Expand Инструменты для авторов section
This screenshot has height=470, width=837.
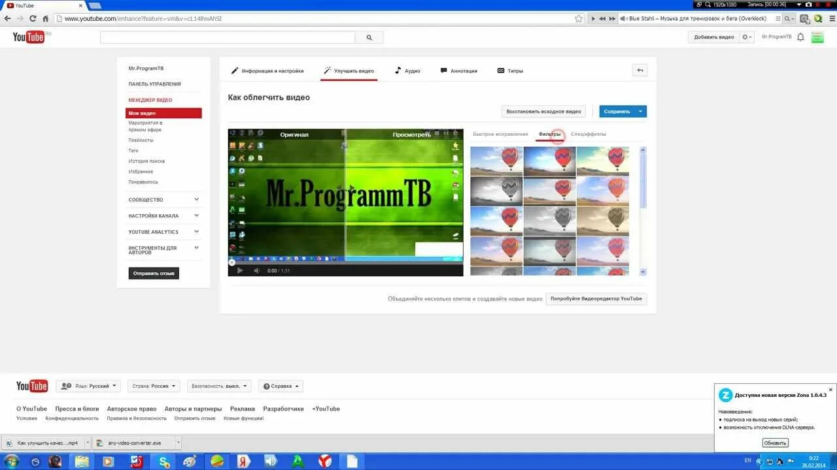pos(164,250)
